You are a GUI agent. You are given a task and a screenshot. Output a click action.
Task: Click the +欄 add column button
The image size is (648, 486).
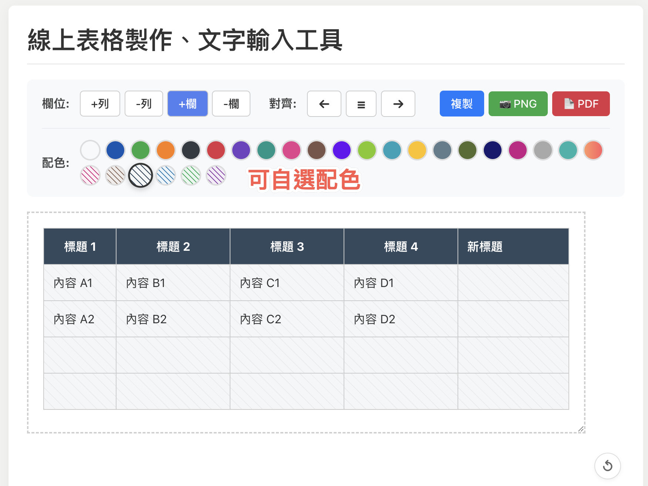point(188,104)
